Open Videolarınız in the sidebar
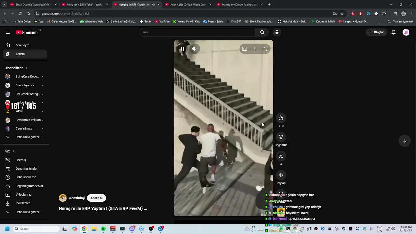 pyautogui.click(x=25, y=195)
